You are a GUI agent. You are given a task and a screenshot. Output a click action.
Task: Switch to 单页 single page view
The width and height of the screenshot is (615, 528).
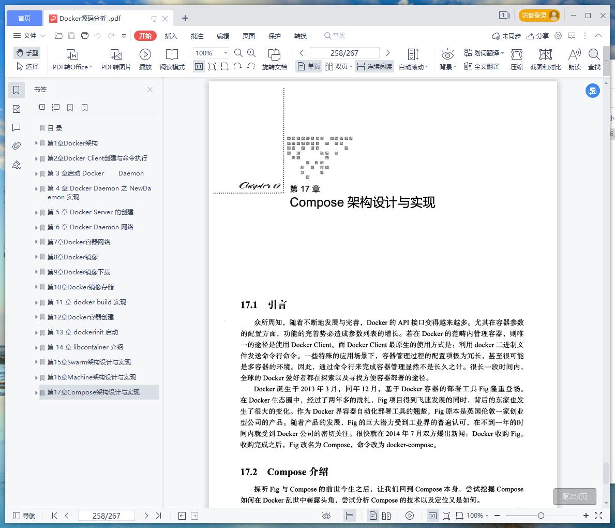tap(309, 66)
